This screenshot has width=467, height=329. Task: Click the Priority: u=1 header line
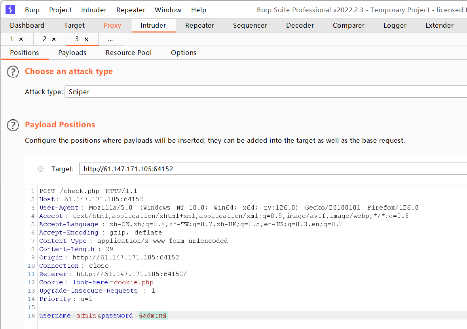point(66,299)
